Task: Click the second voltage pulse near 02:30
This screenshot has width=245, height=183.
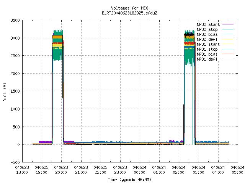Action: click(x=189, y=87)
